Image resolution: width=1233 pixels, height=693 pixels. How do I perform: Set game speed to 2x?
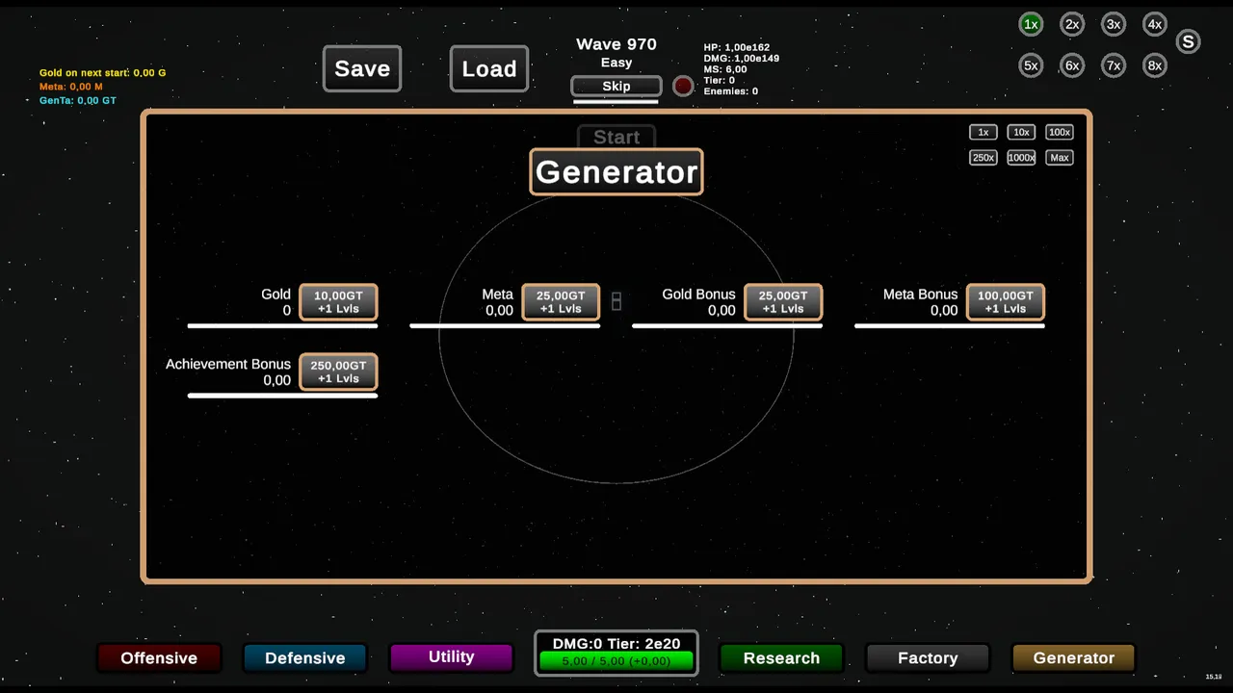point(1072,25)
